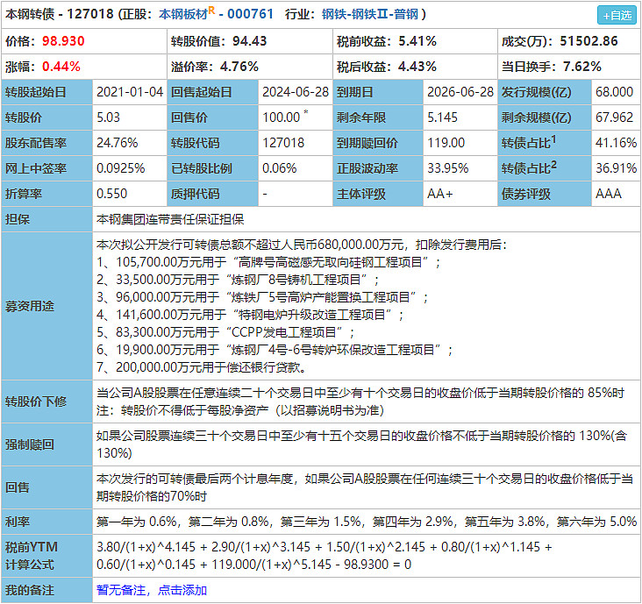Click the 当日换手 value 7.62%
The width and height of the screenshot is (642, 604).
[581, 67]
